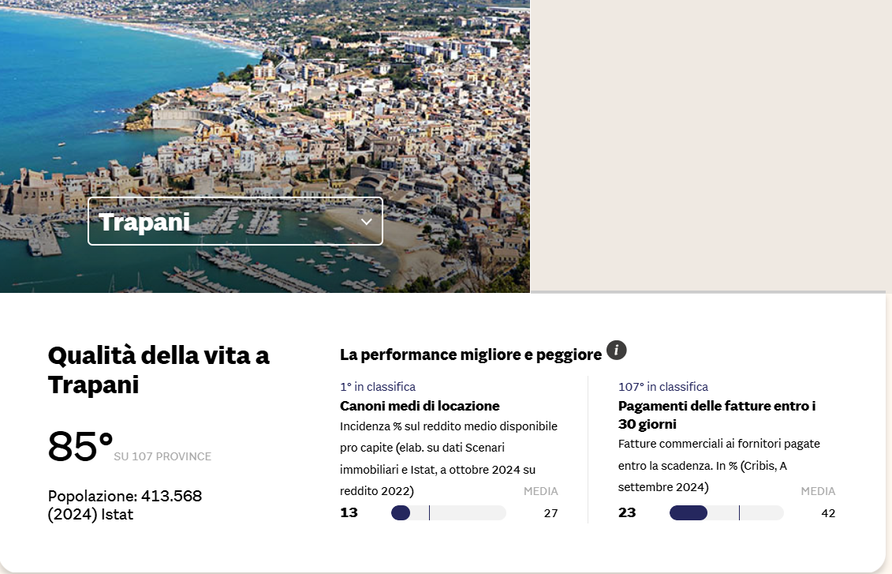Open the province picker labeled Trapani
892x574 pixels.
point(234,221)
